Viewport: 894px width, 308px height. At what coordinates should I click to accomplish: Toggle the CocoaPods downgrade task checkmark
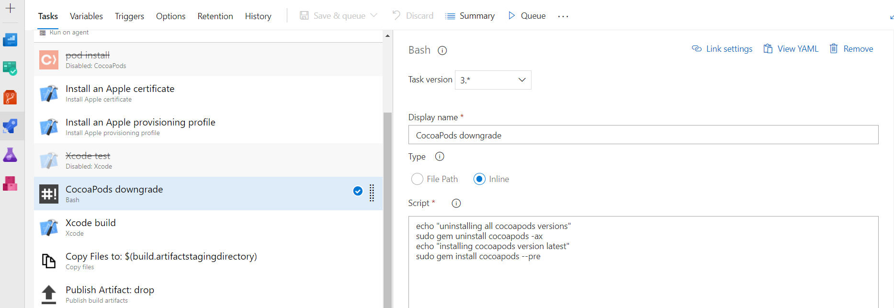(x=358, y=191)
